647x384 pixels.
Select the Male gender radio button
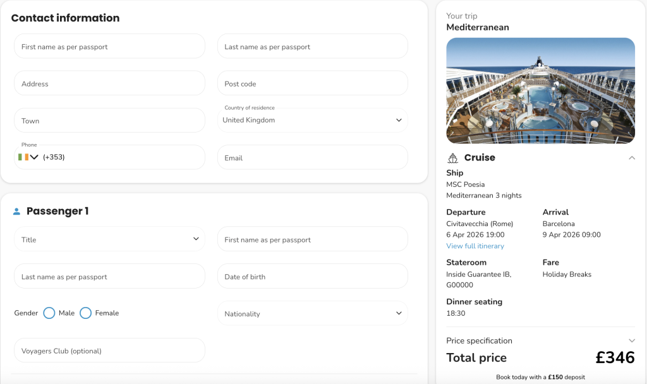[49, 313]
